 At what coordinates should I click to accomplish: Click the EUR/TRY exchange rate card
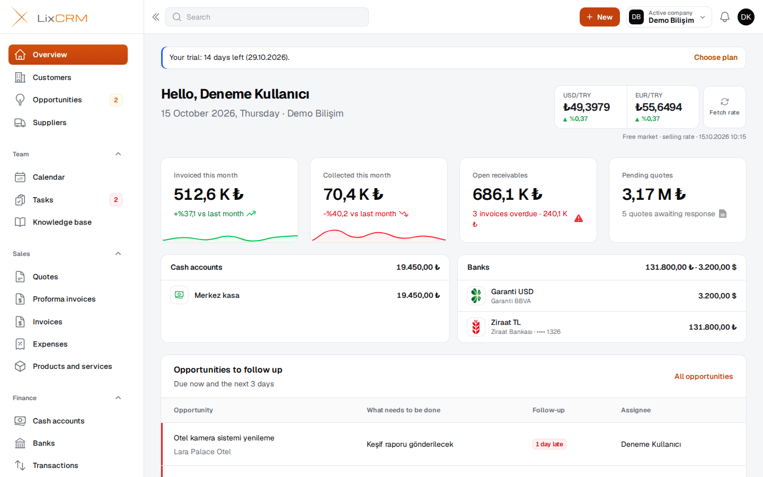(x=663, y=107)
